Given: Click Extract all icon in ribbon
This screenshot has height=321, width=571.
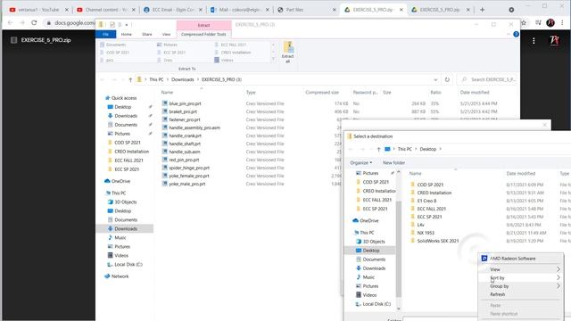Looking at the screenshot, I should click(x=287, y=52).
